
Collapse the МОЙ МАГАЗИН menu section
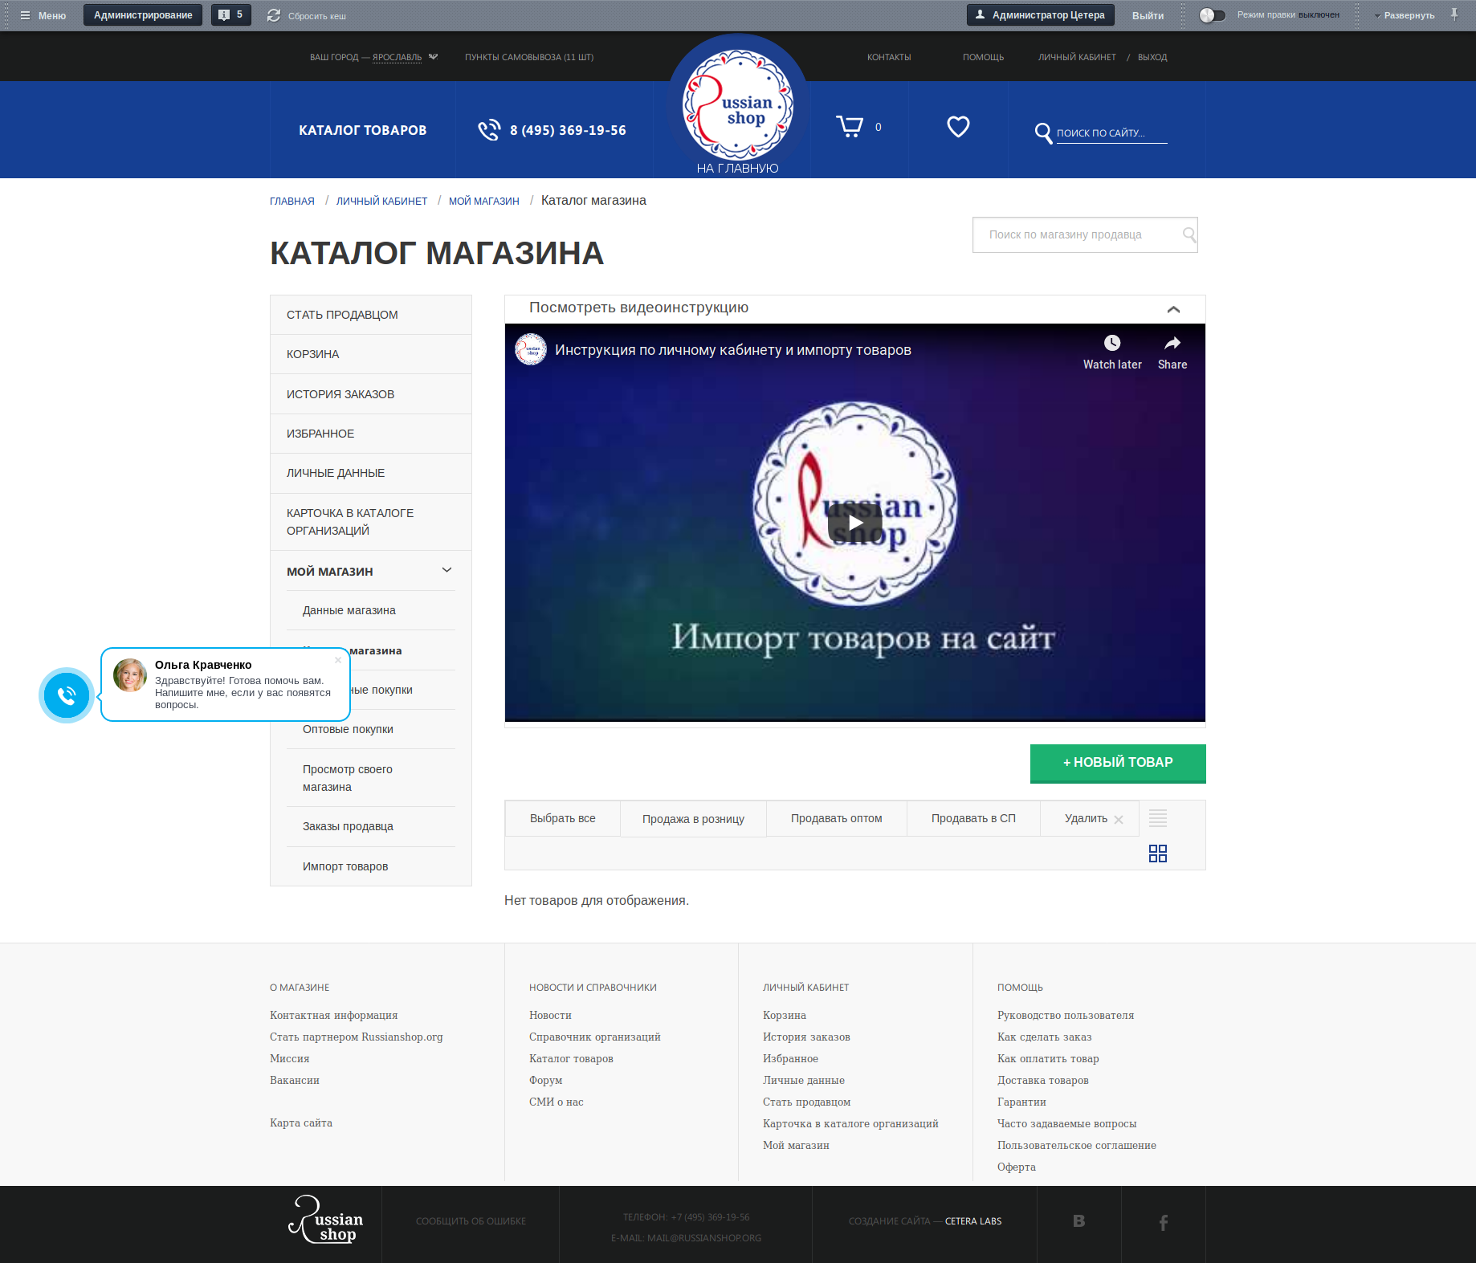446,570
